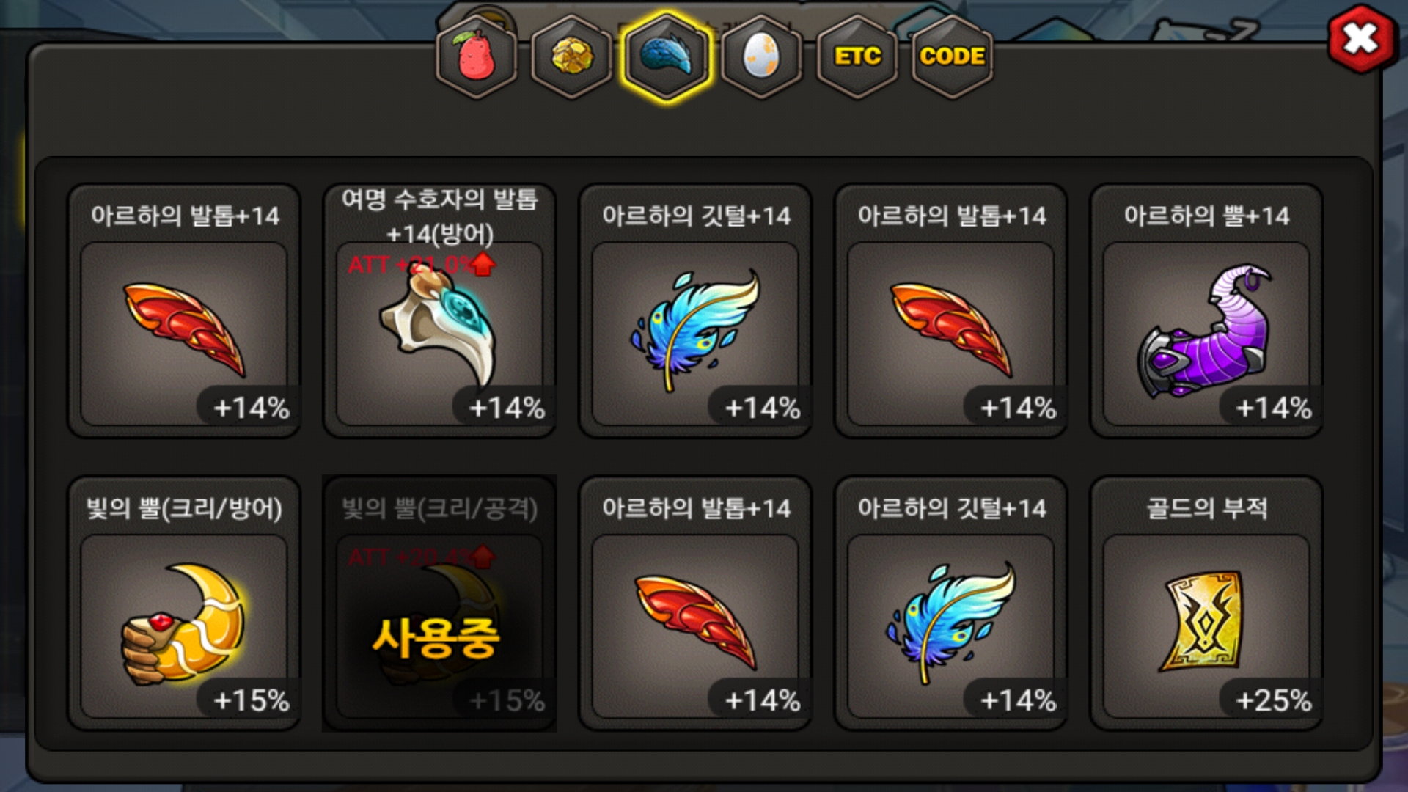Switch to the gold nugget tab
Image resolution: width=1408 pixels, height=792 pixels.
572,56
